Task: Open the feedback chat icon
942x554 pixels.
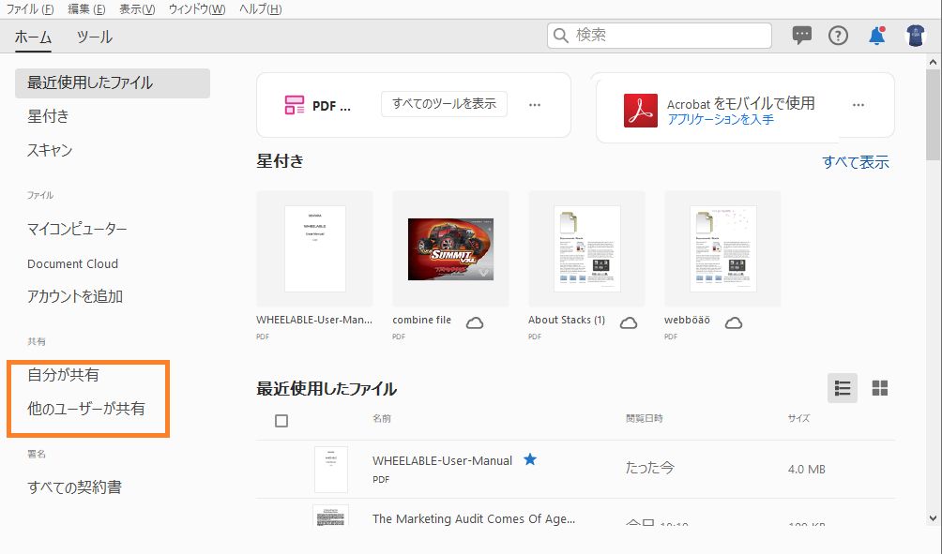Action: pos(801,36)
